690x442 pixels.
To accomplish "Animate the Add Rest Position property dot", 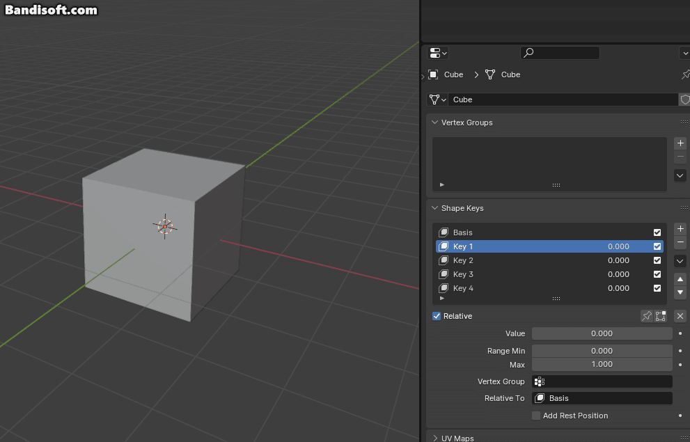I will [680, 416].
